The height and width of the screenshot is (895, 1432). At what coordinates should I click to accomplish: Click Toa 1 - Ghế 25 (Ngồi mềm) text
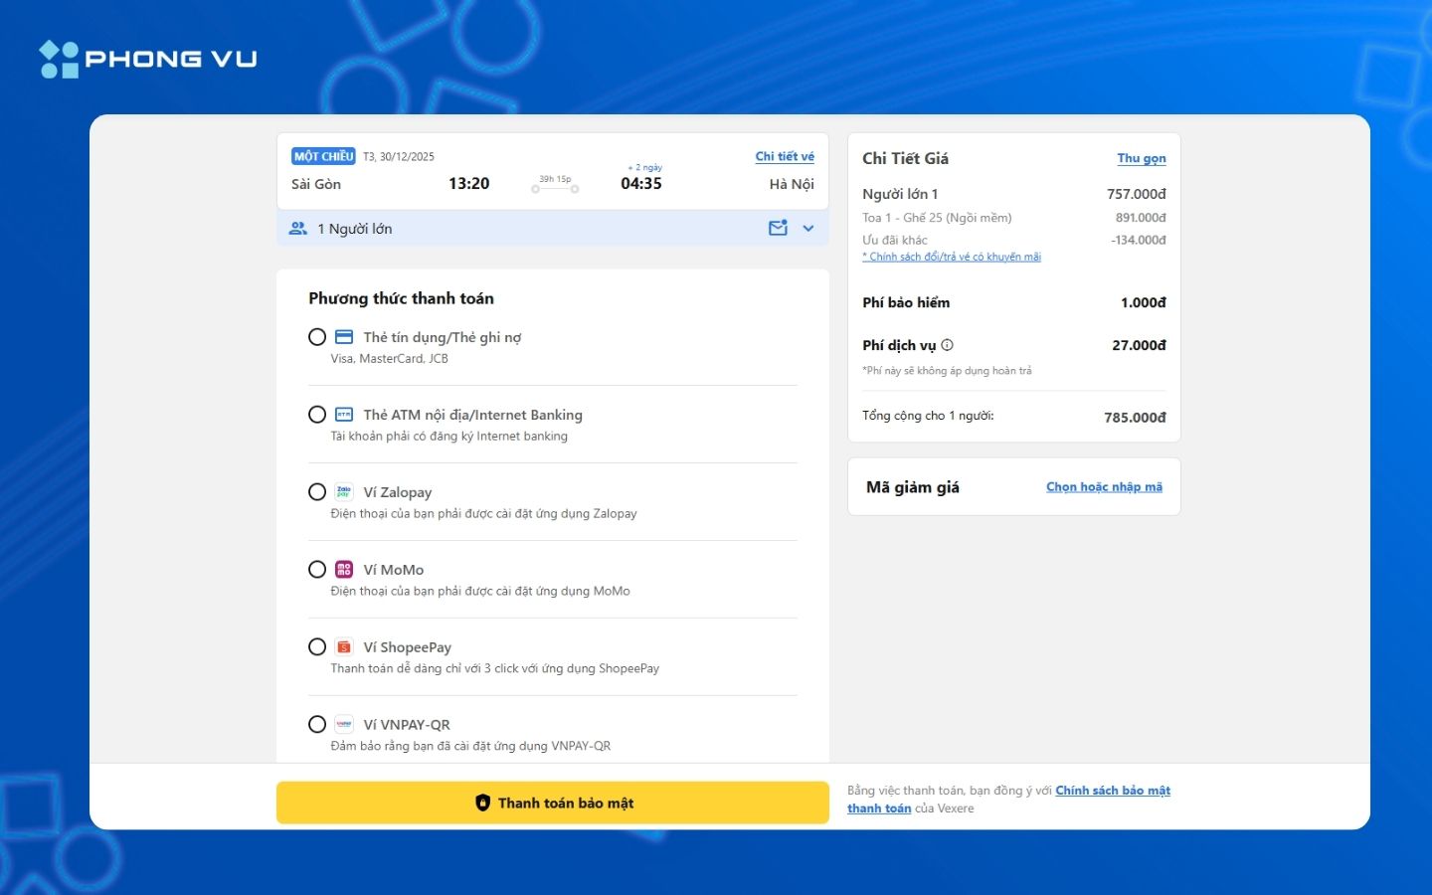click(x=937, y=218)
